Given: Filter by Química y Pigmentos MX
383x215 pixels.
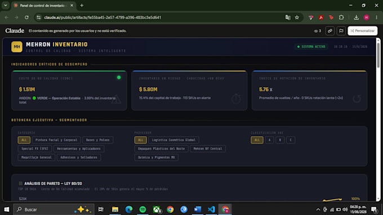Looking at the screenshot, I should tap(157, 158).
